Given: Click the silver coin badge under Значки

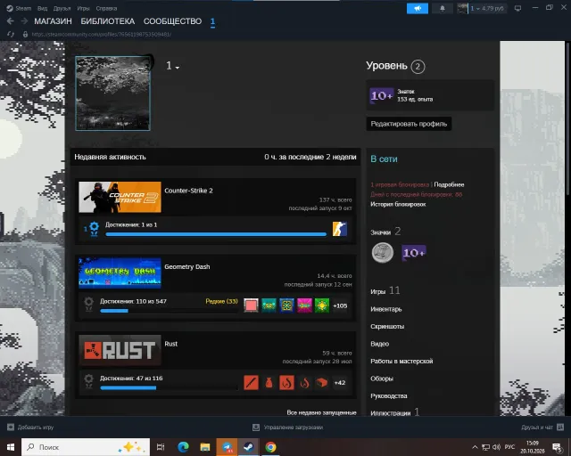Looking at the screenshot, I should [383, 252].
